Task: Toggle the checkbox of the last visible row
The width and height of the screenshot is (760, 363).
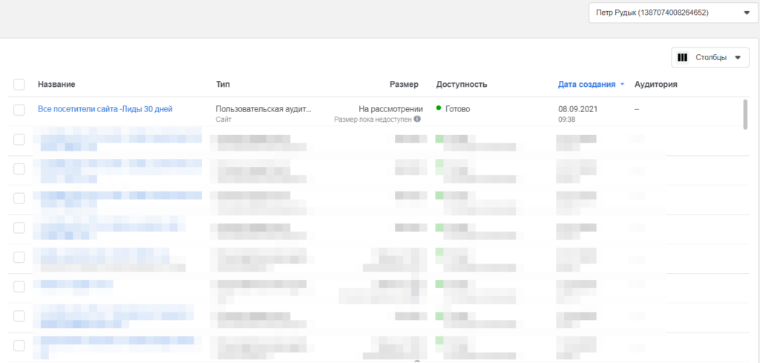Action: (x=19, y=345)
